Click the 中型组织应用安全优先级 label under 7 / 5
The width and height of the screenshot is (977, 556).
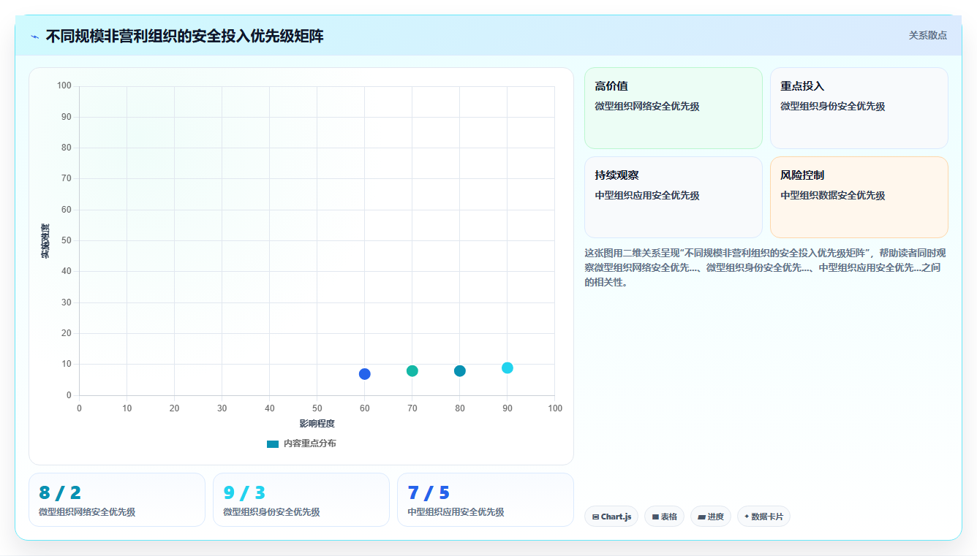tap(456, 512)
